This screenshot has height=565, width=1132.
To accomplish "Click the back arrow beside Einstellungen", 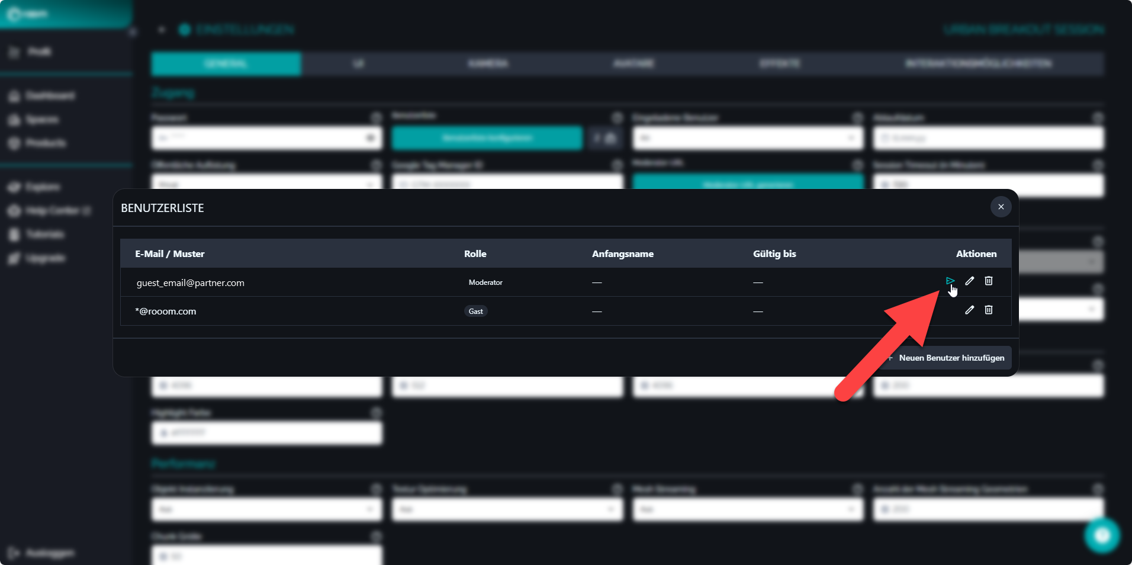I will point(162,30).
